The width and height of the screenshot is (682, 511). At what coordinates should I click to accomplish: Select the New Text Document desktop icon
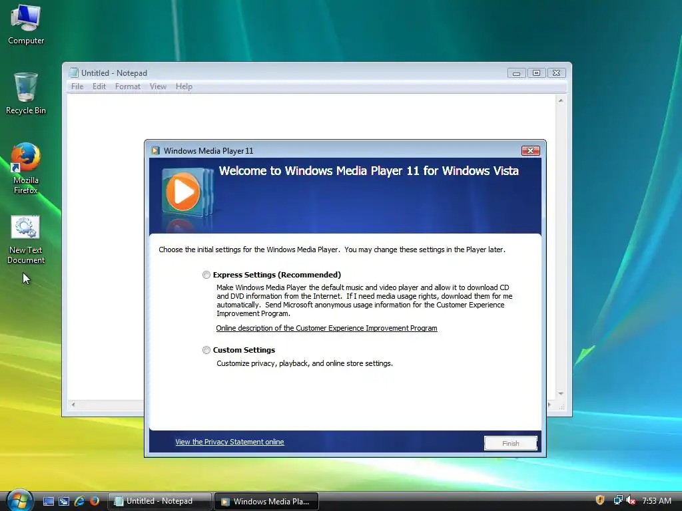tap(26, 240)
